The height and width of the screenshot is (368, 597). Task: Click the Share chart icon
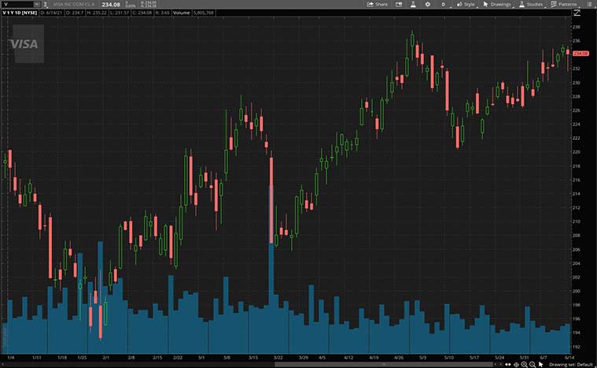(378, 4)
